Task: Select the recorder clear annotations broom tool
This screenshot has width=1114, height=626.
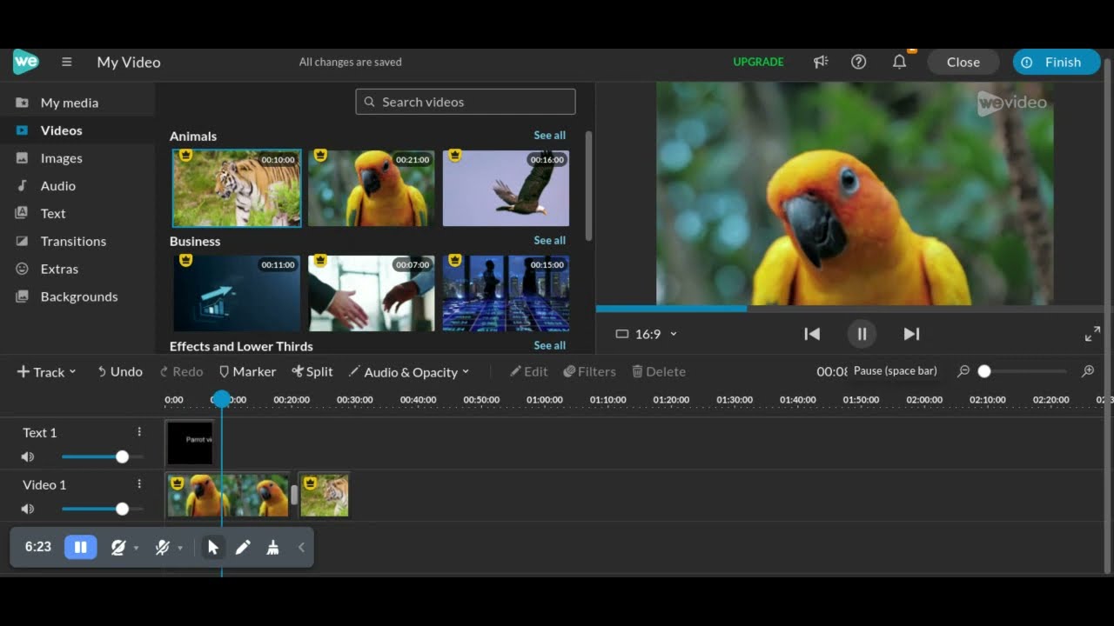Action: (272, 547)
